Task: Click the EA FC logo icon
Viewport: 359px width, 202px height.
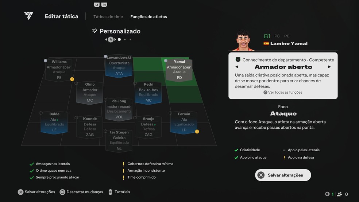Action: point(28,16)
